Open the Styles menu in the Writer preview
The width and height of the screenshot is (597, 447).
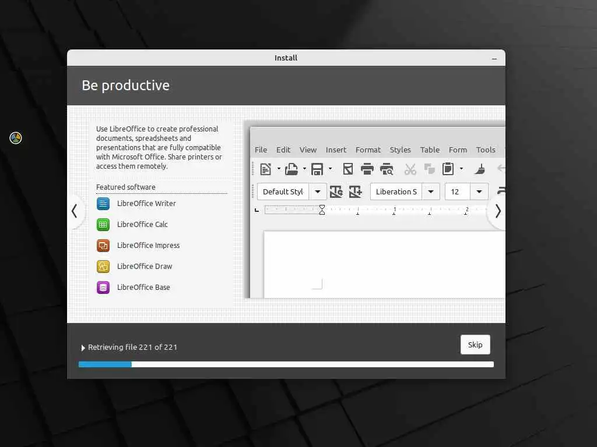tap(400, 150)
